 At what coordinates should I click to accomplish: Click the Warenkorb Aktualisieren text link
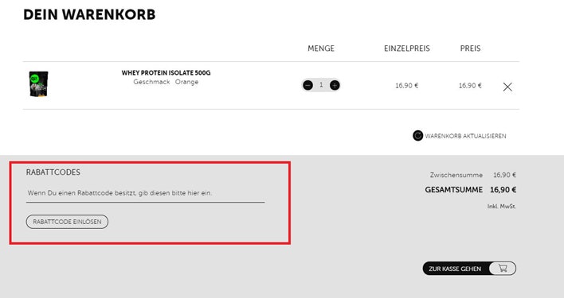465,136
